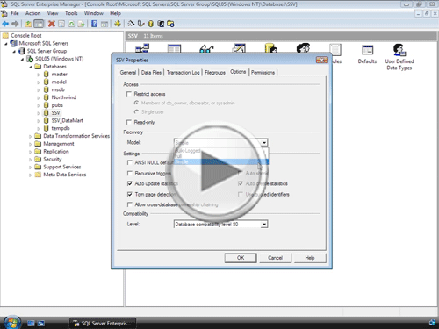Image resolution: width=439 pixels, height=329 pixels.
Task: Switch to the Permissions tab
Action: click(263, 73)
